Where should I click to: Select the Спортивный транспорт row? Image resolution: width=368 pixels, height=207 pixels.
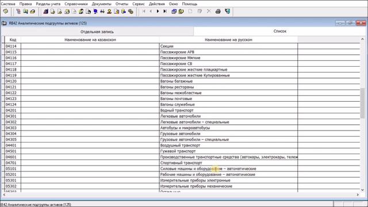(x=181, y=163)
